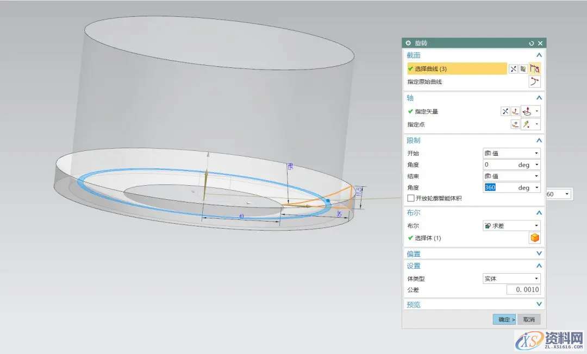Image resolution: width=587 pixels, height=354 pixels.
Task: Click the reset icon in the 旋转 title bar
Action: coord(531,43)
